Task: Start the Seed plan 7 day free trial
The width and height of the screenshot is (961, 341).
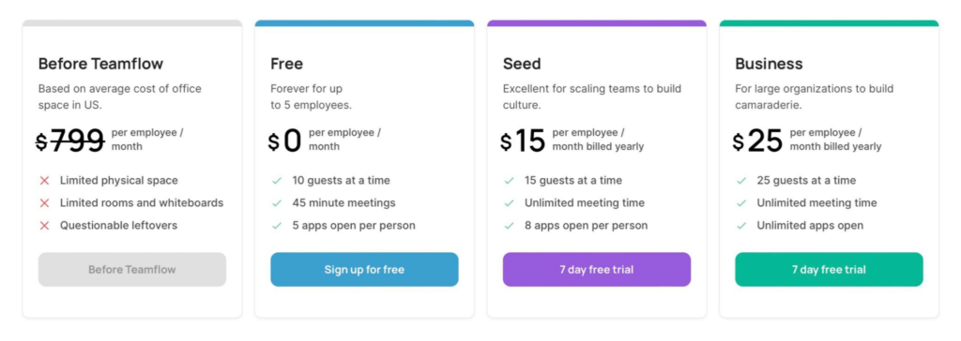Action: tap(596, 270)
